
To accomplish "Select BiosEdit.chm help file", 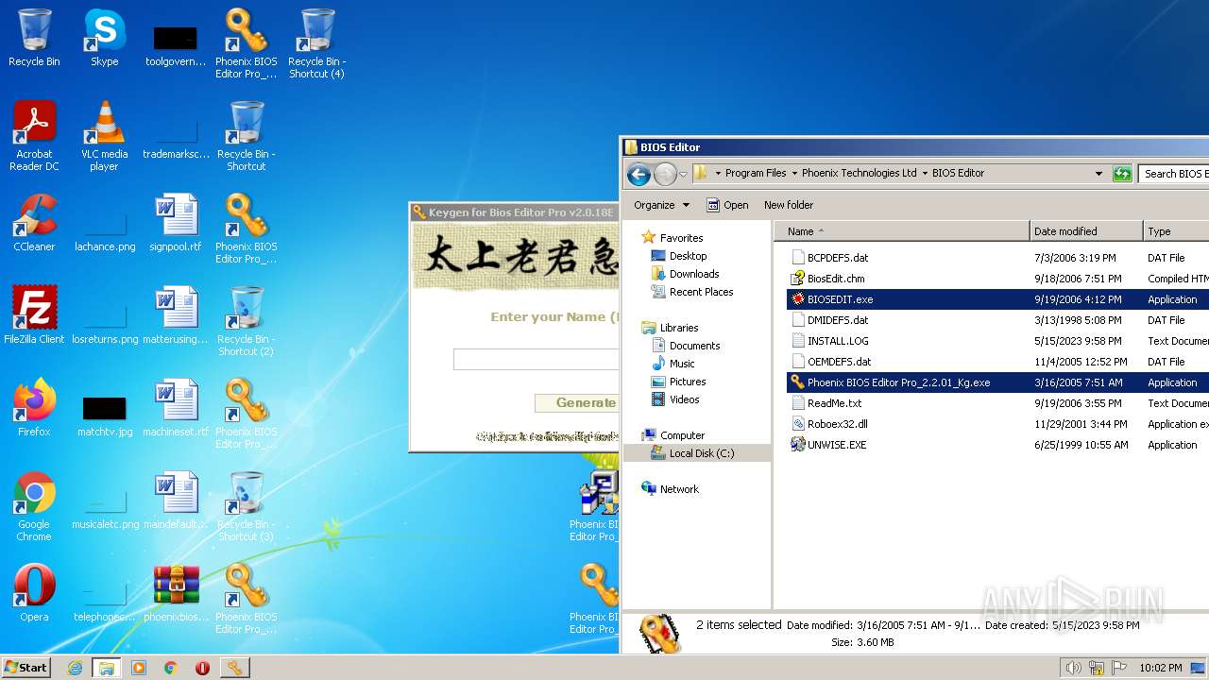I will pyautogui.click(x=836, y=279).
